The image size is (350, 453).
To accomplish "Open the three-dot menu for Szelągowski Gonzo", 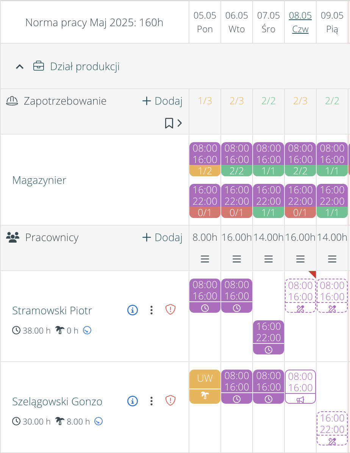I will coord(152,401).
